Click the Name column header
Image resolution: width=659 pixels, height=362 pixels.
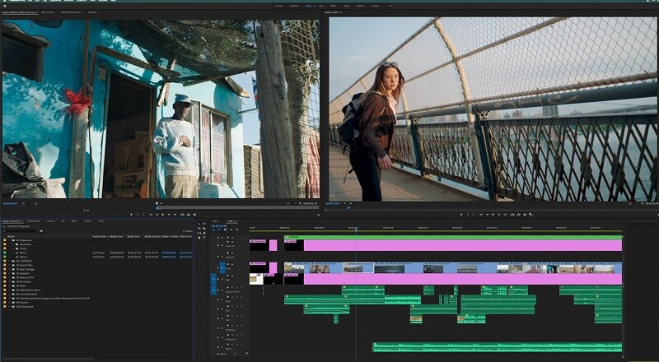(11, 236)
